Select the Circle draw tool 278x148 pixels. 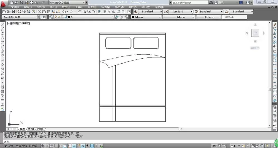tap(3, 51)
